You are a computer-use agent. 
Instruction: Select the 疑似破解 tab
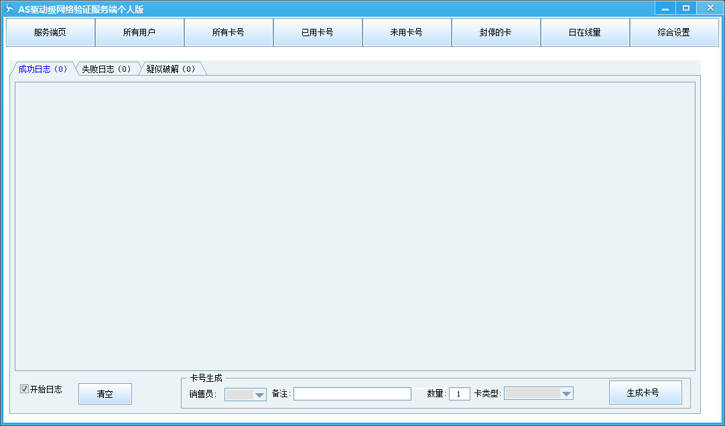[x=171, y=69]
